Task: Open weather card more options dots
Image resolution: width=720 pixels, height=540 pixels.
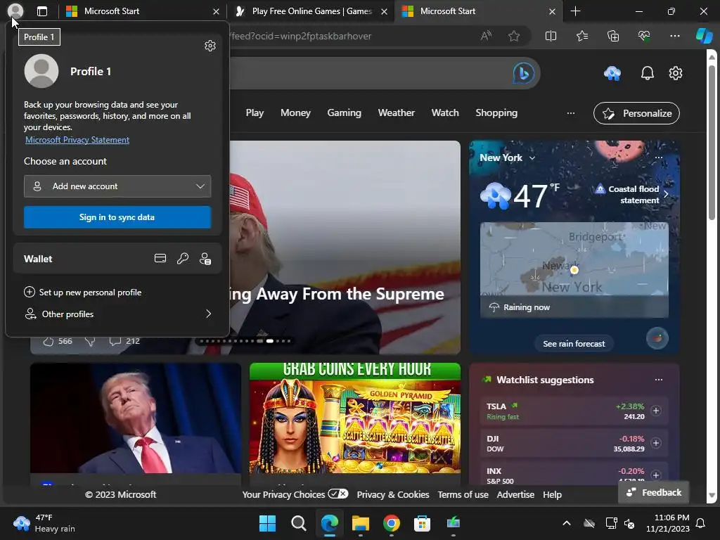Action: coord(658,157)
